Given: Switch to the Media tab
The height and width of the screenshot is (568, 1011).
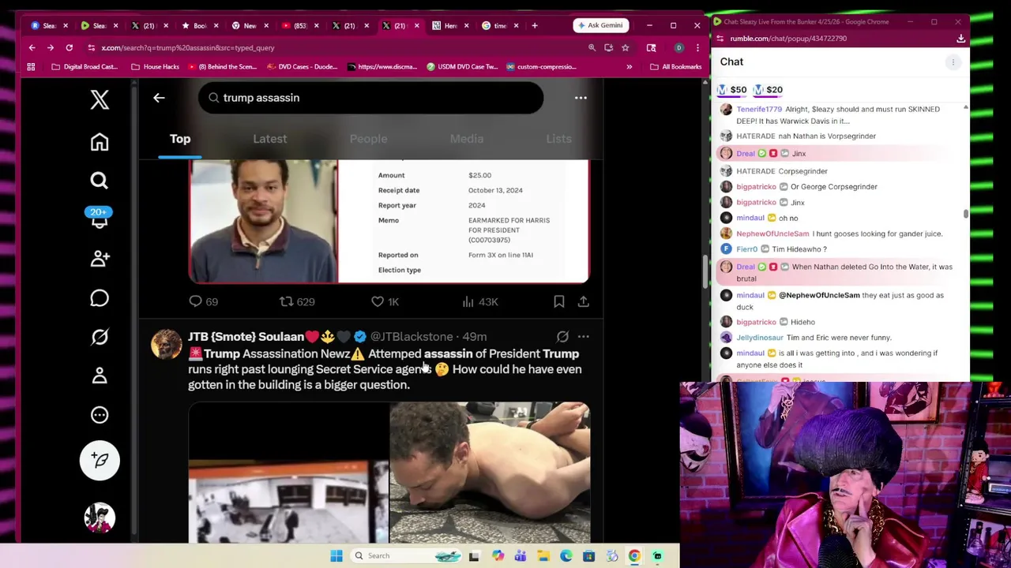Looking at the screenshot, I should coord(467,139).
